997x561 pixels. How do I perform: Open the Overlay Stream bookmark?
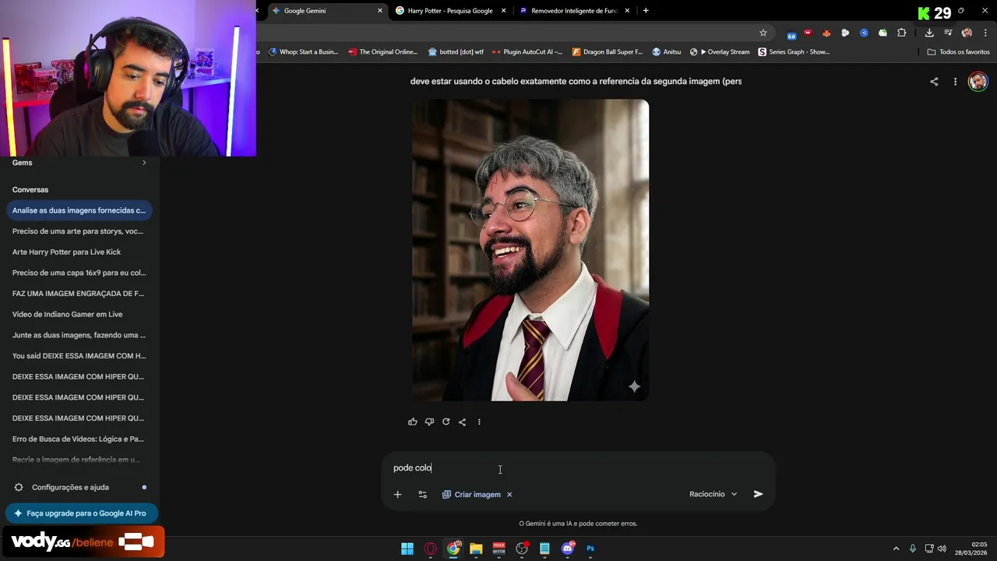[720, 52]
